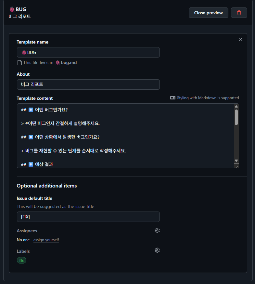255x284 pixels.
Task: Open the Labels gear settings
Action: (x=157, y=250)
